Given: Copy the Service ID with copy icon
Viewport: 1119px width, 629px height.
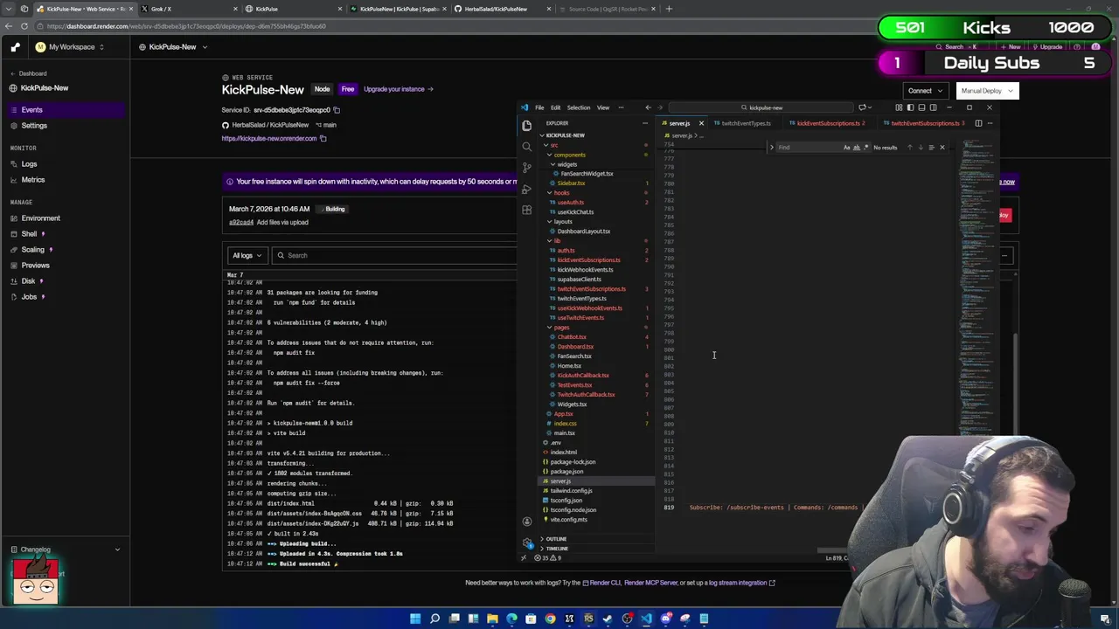Looking at the screenshot, I should [337, 110].
